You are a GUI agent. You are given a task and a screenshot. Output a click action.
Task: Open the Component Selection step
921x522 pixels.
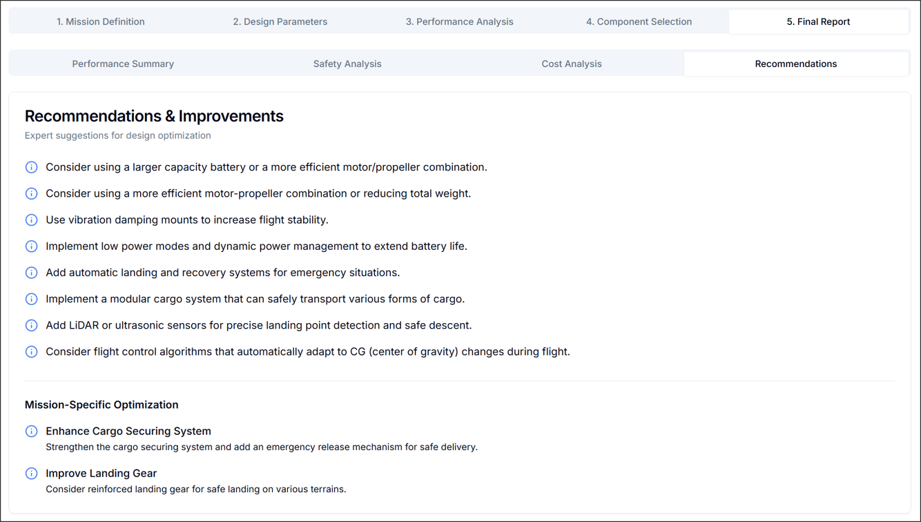point(639,21)
